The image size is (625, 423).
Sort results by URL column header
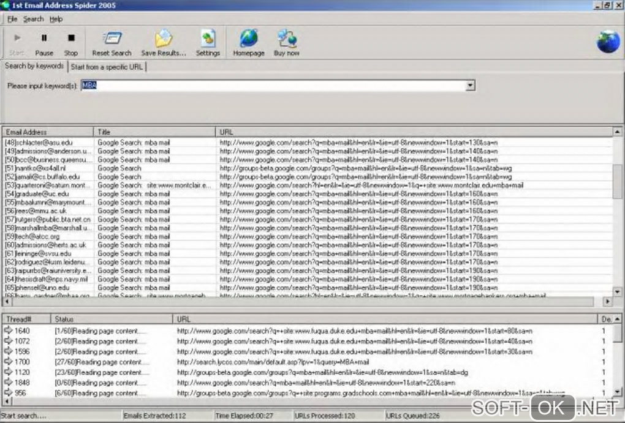pos(414,132)
